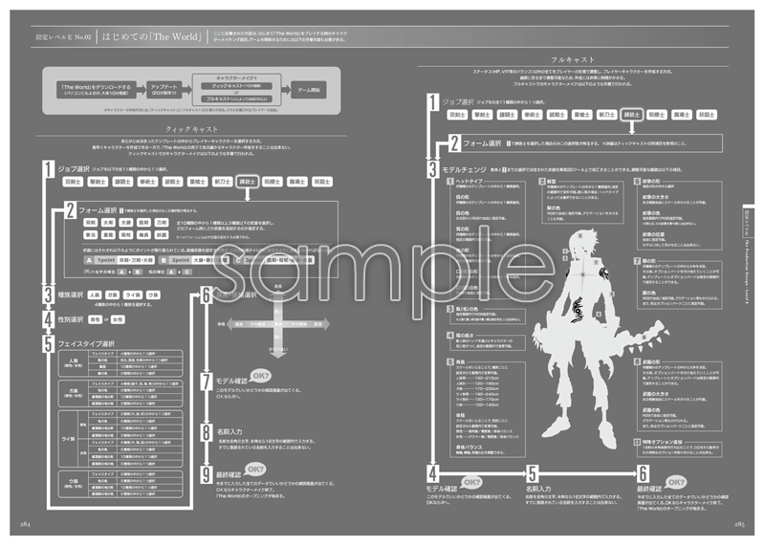Select 双剣士 job in Quick Cast section

point(73,182)
